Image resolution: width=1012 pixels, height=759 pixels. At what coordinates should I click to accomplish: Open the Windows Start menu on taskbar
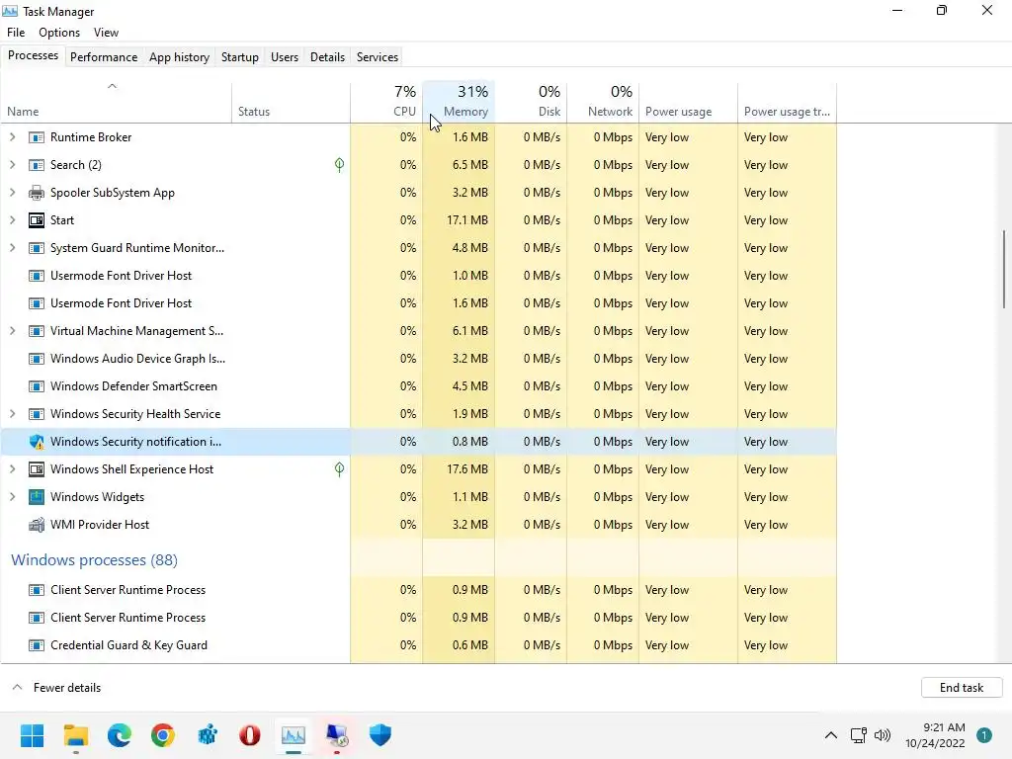coord(33,735)
